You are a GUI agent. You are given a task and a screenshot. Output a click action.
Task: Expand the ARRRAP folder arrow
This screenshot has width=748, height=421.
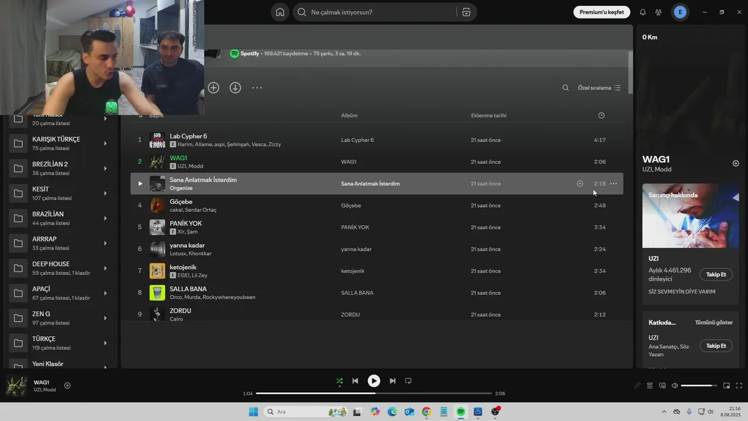point(105,243)
